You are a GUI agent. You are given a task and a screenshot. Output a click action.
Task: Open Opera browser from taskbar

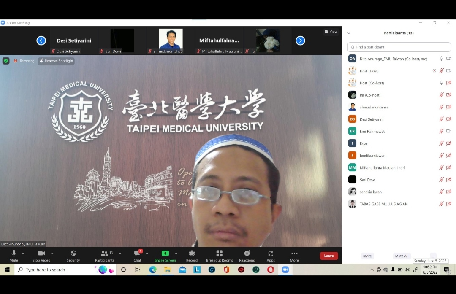271,270
